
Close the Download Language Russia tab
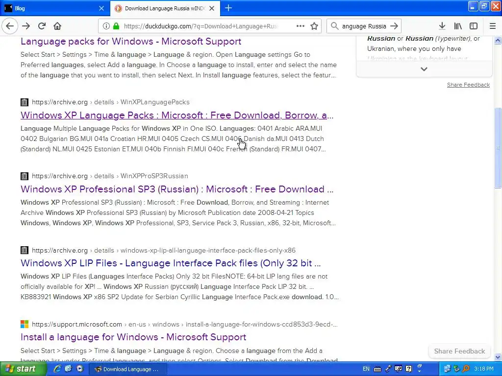(212, 8)
